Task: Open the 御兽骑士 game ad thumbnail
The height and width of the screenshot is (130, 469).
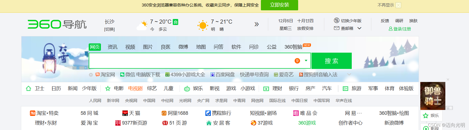Action: tap(433, 96)
